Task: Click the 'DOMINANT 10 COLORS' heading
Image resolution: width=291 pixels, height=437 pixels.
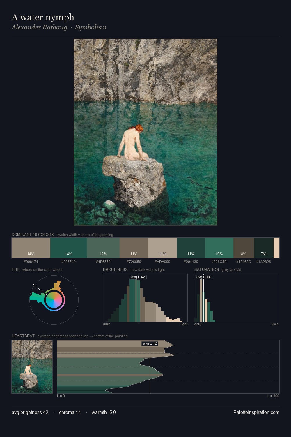Action: coord(33,235)
